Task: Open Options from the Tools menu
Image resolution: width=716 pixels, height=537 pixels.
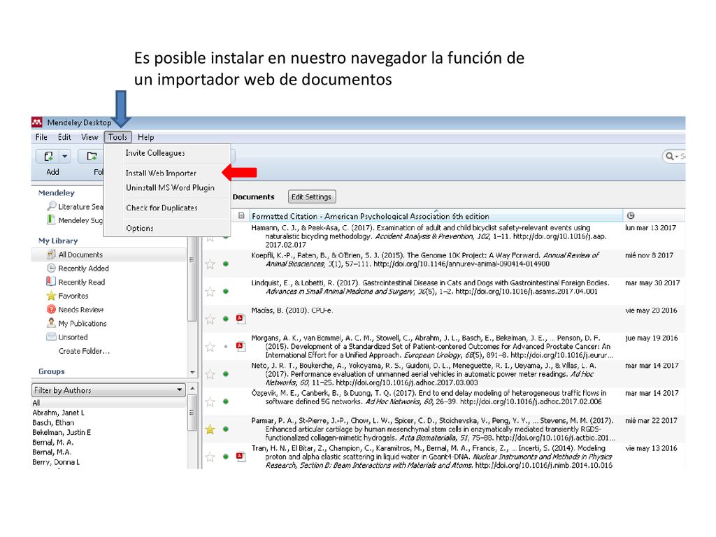Action: coord(140,228)
